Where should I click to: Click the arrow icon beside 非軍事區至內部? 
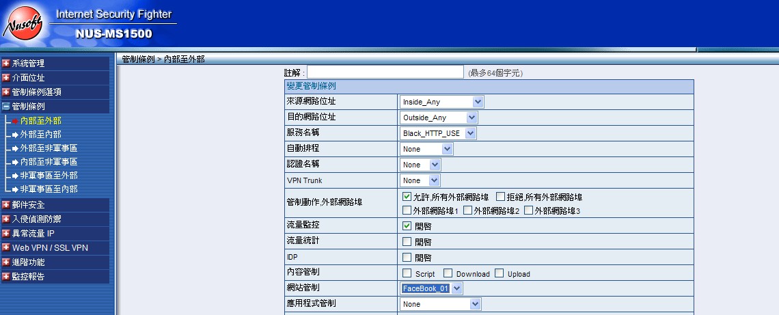[x=15, y=189]
